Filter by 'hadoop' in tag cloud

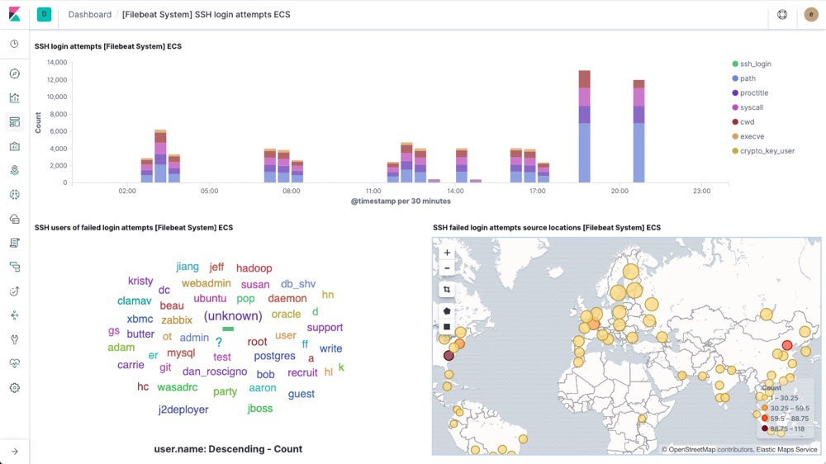(254, 268)
